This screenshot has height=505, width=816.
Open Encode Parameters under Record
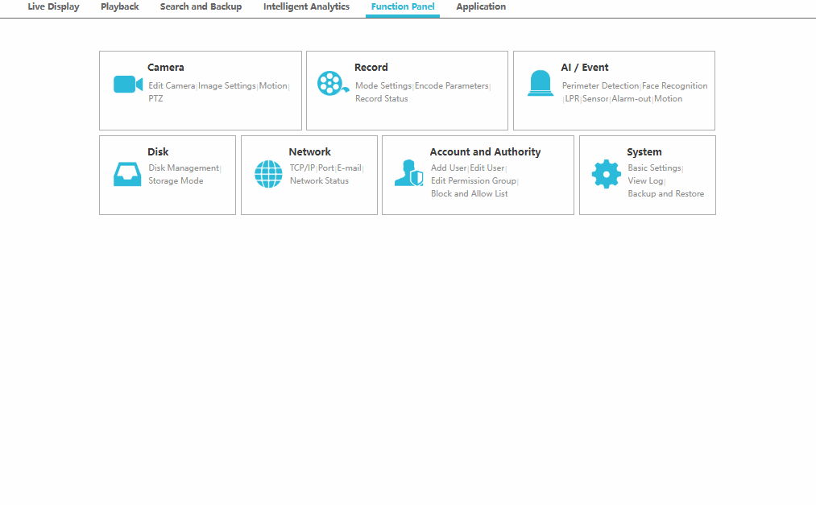click(451, 86)
